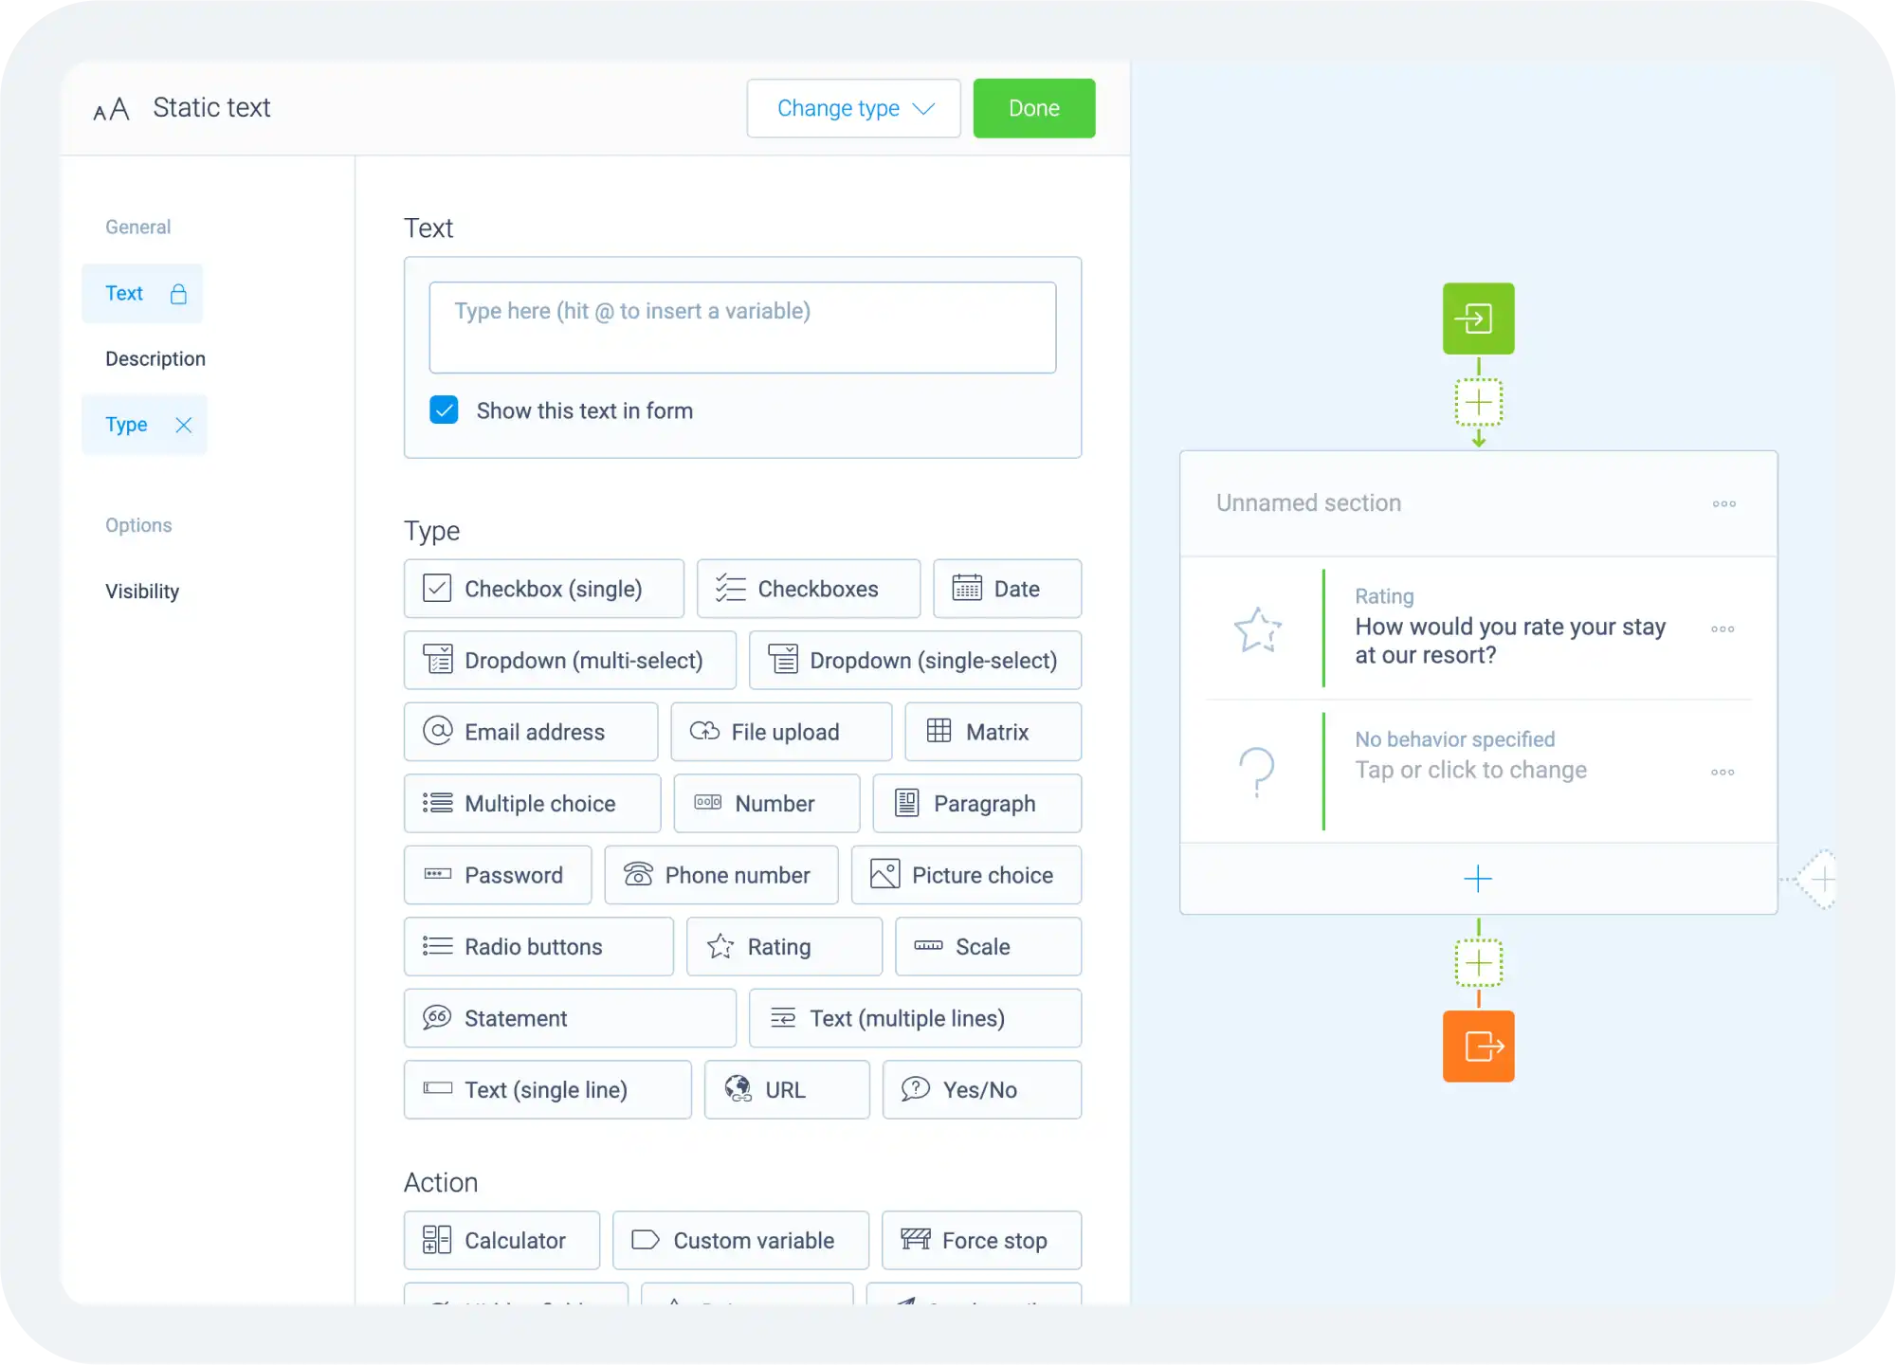Click the Visibility menu item
Image resolution: width=1896 pixels, height=1366 pixels.
tap(143, 591)
